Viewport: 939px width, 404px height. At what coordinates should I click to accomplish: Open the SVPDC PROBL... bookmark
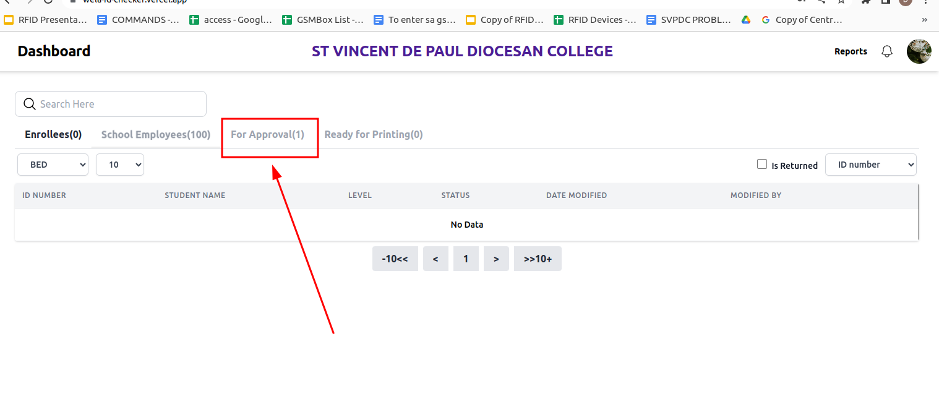[688, 20]
